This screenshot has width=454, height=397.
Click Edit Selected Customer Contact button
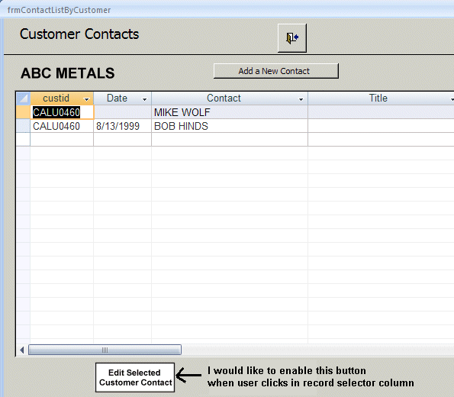click(135, 377)
